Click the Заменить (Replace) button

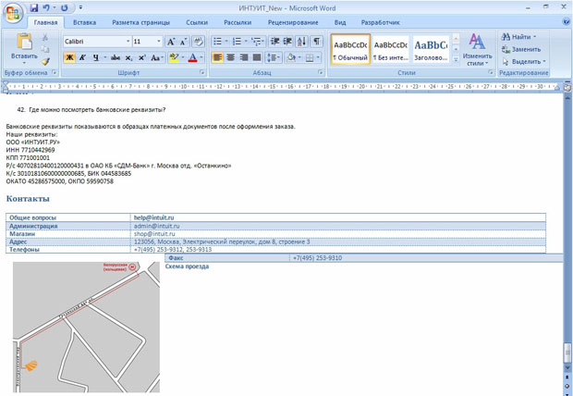tap(521, 49)
